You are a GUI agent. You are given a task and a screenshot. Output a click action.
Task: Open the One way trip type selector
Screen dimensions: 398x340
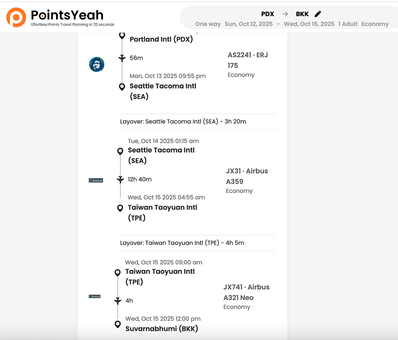[x=208, y=24]
